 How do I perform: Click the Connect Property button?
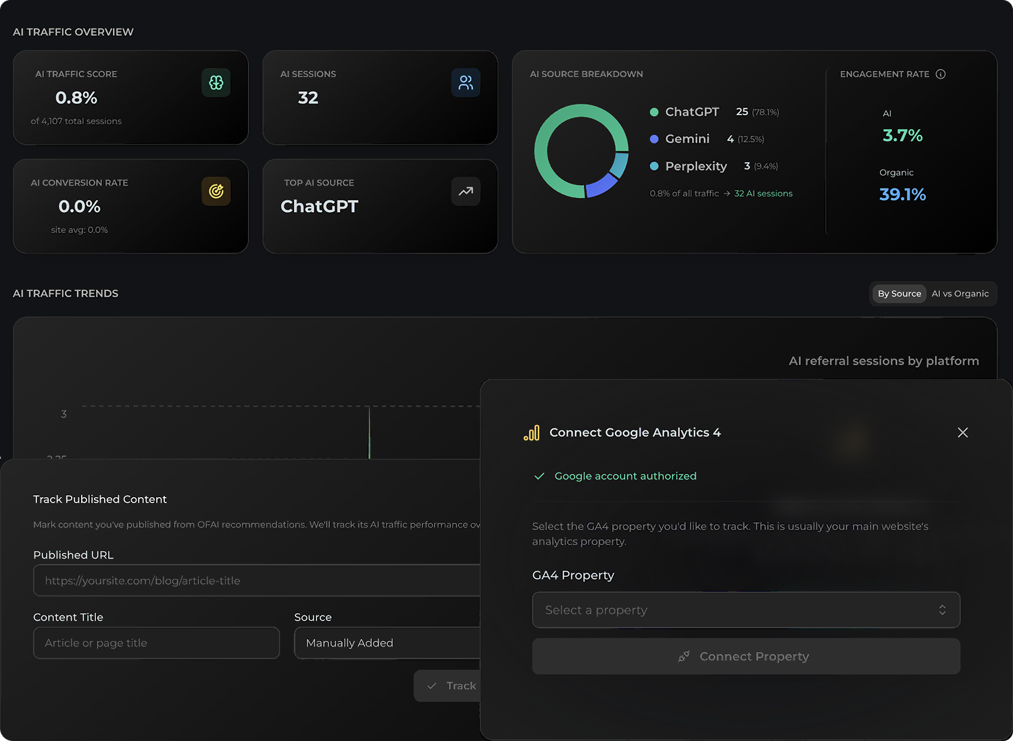click(x=746, y=657)
